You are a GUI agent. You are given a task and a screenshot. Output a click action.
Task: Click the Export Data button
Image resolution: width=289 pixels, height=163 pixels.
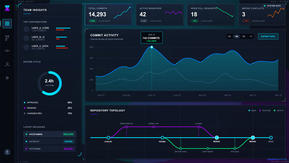(x=268, y=36)
